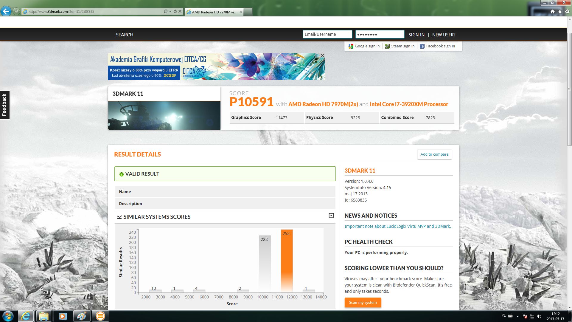The image size is (572, 322).
Task: Launch Windows Media Player from the taskbar
Action: pos(63,316)
